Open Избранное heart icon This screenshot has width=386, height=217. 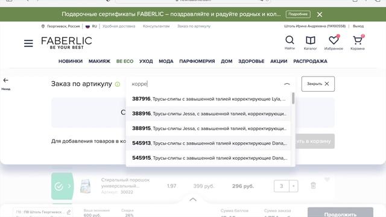click(334, 43)
